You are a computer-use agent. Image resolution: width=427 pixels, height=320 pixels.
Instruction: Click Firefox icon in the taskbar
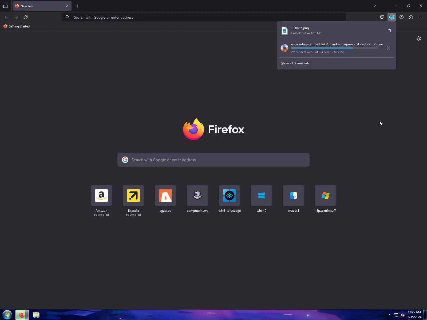22,315
